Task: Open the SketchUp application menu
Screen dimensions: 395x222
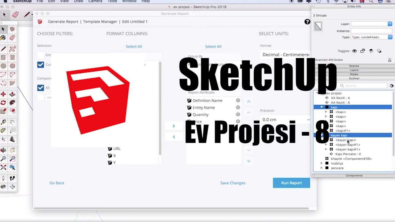Action: pos(22,2)
